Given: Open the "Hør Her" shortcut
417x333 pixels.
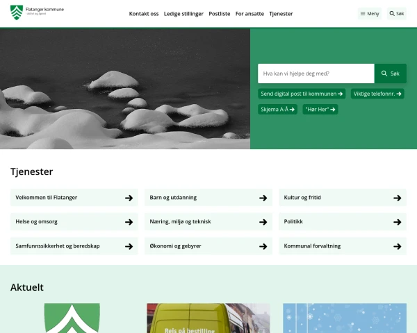Looking at the screenshot, I should (x=320, y=110).
